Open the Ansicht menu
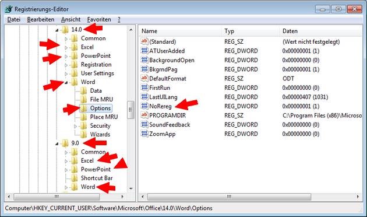 point(70,19)
